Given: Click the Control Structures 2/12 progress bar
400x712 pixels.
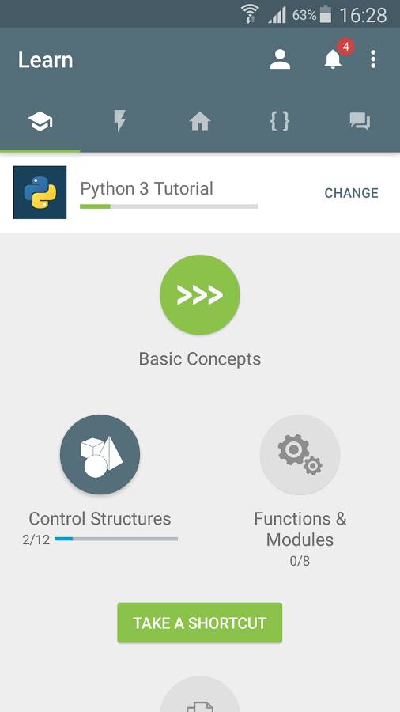Looking at the screenshot, I should [x=116, y=539].
